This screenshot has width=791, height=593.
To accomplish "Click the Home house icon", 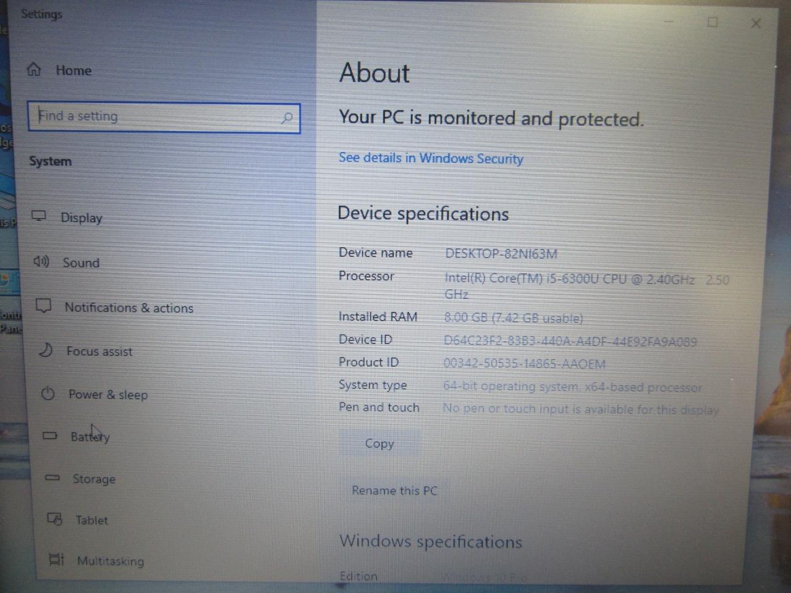I will [x=34, y=69].
